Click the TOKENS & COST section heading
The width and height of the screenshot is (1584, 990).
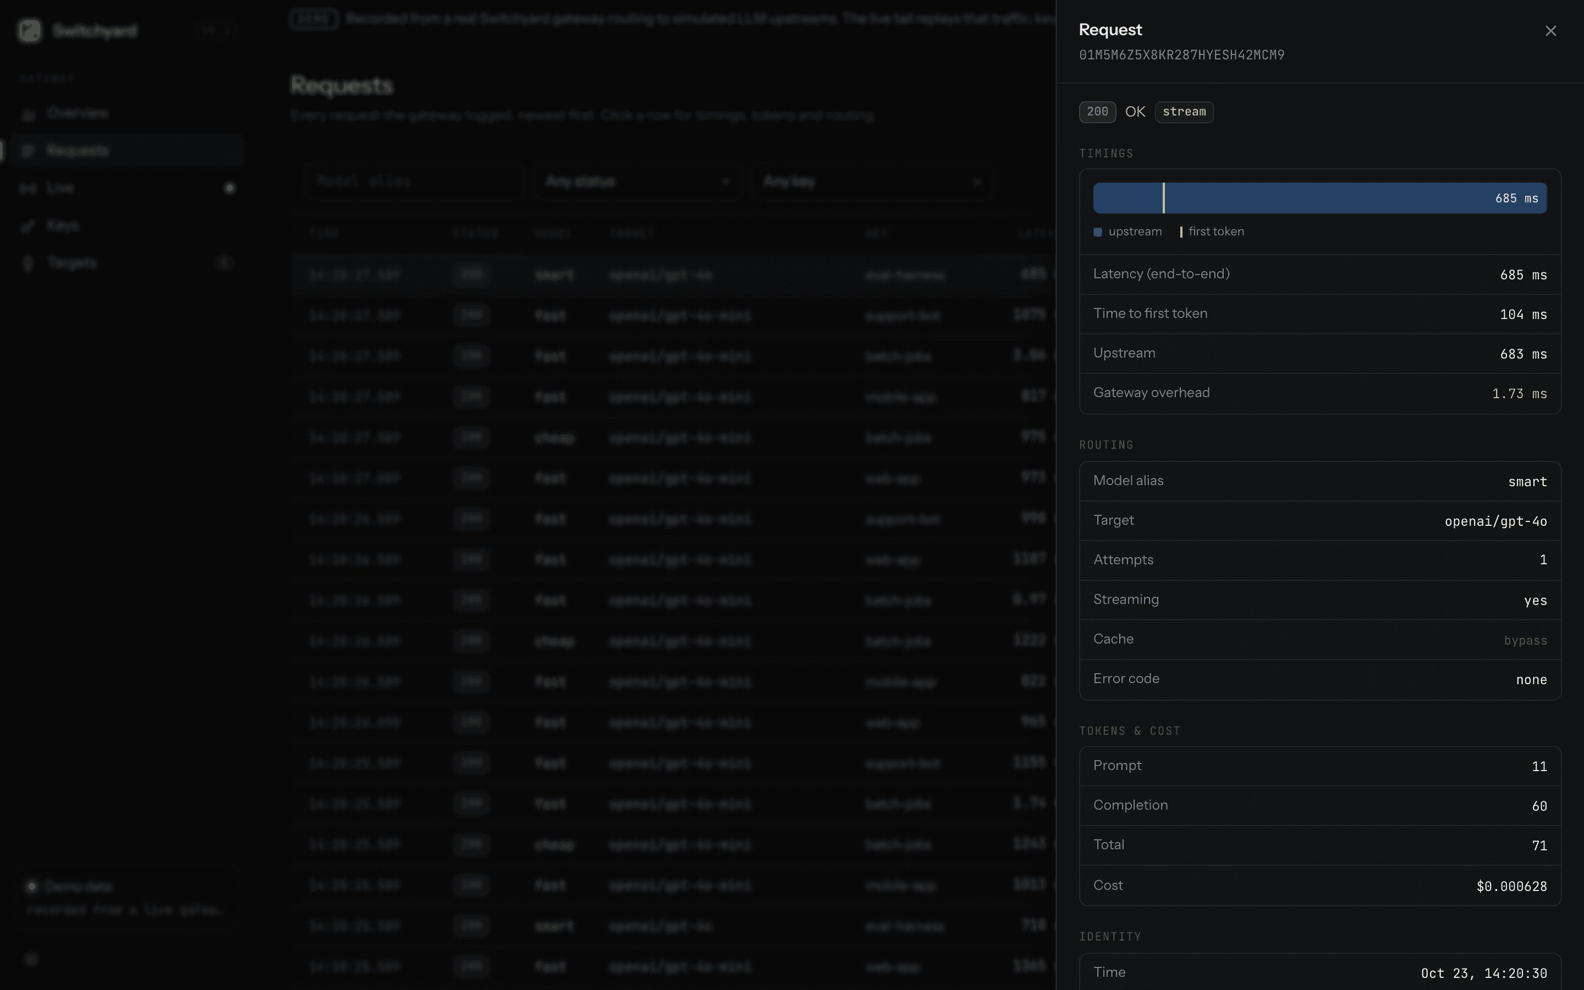pos(1130,732)
